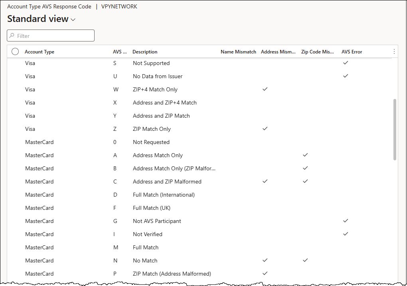The width and height of the screenshot is (407, 286).
Task: Open the grid options three-dot menu
Action: point(394,51)
